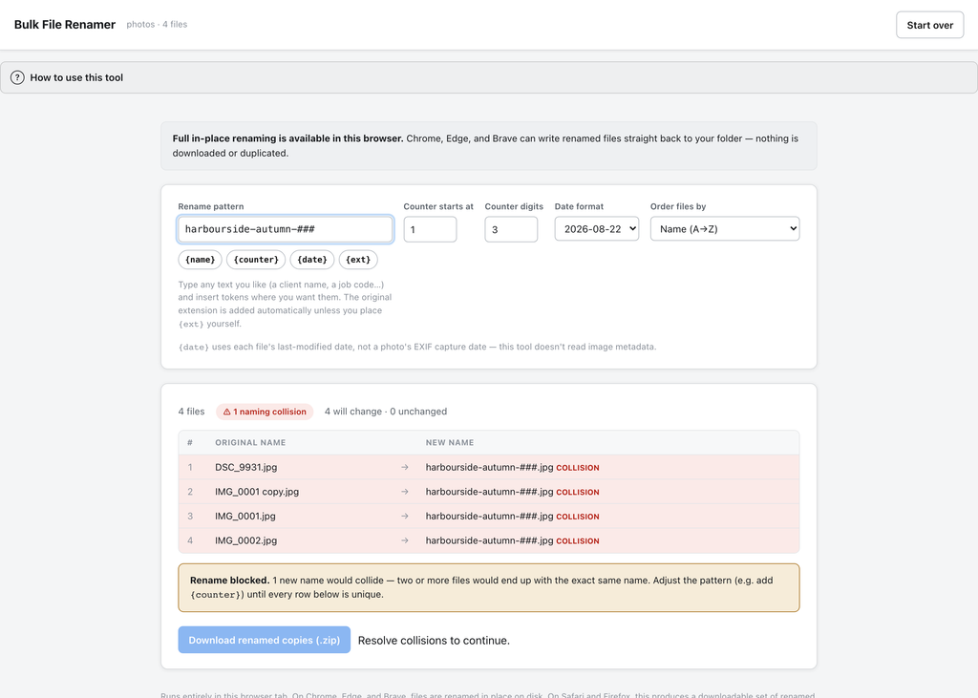Click the '1 naming collision' warning badge
Screen dimensions: 978x698
click(265, 412)
